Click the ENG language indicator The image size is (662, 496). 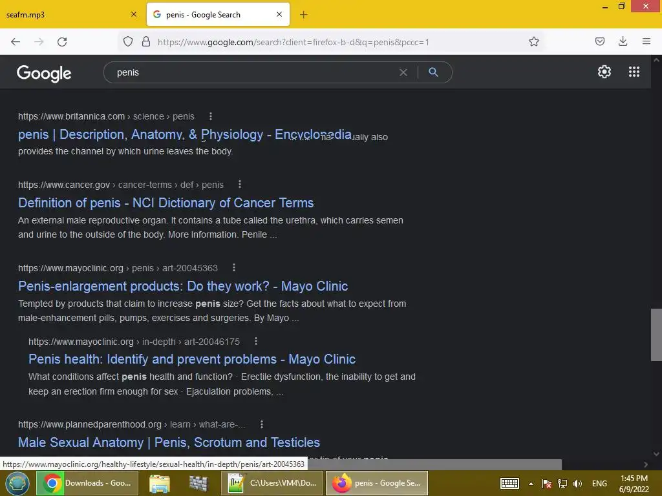599,483
